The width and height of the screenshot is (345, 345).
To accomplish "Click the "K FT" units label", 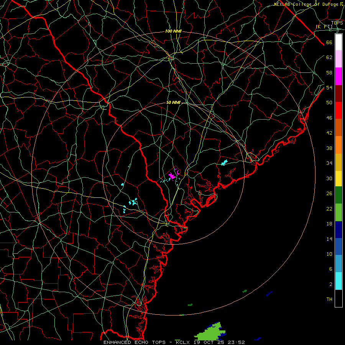I will 324,27.
